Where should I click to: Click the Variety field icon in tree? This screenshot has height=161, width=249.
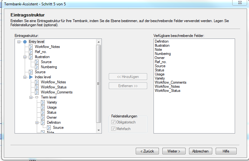tap(43, 102)
